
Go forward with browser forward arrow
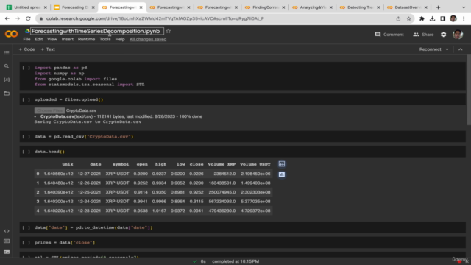click(18, 18)
